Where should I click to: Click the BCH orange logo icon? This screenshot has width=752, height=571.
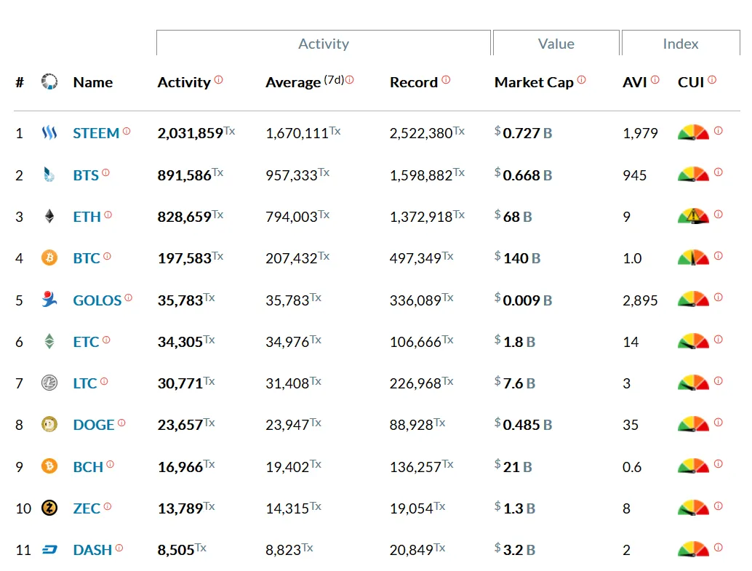click(49, 466)
